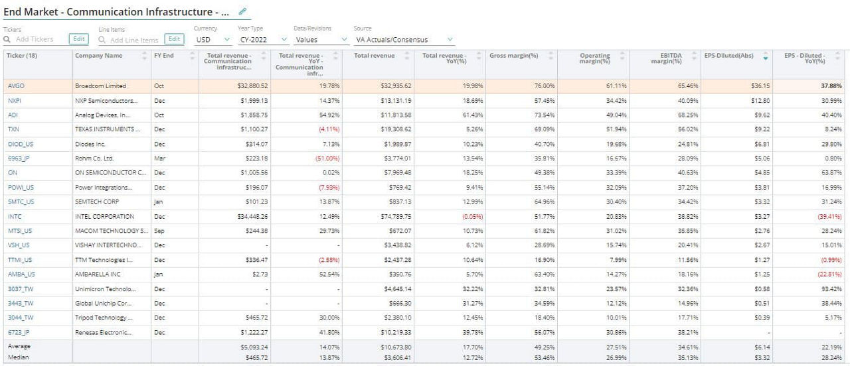The height and width of the screenshot is (366, 850).
Task: Open the TXN ticker link
Action: [x=13, y=129]
